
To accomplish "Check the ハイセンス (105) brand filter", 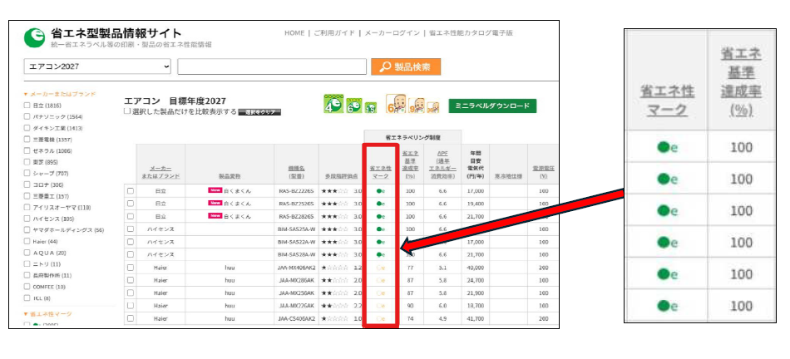I will 27,219.
